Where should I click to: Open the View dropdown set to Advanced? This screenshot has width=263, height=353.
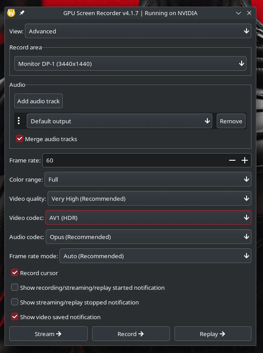pyautogui.click(x=138, y=31)
